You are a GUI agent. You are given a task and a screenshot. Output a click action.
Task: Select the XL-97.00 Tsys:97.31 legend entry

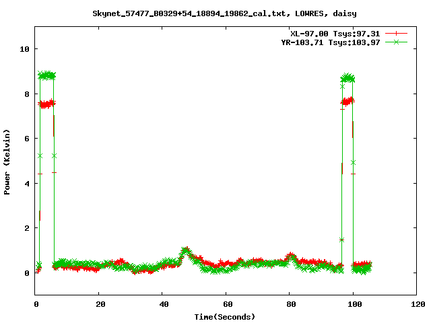(335, 34)
